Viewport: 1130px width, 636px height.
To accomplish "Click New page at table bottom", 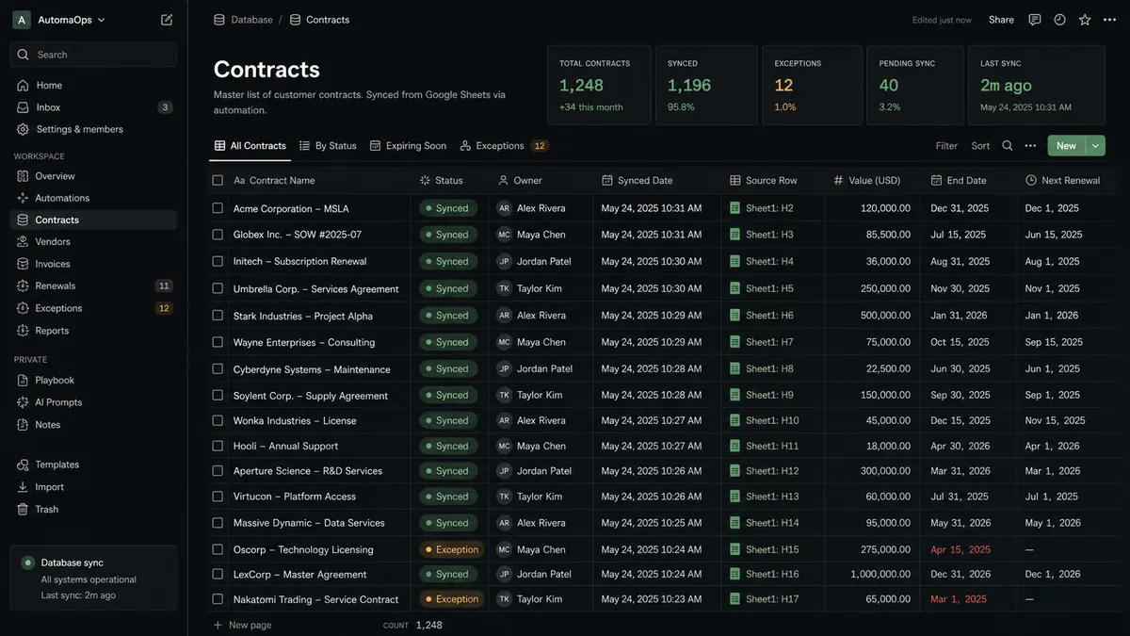I will (x=243, y=625).
